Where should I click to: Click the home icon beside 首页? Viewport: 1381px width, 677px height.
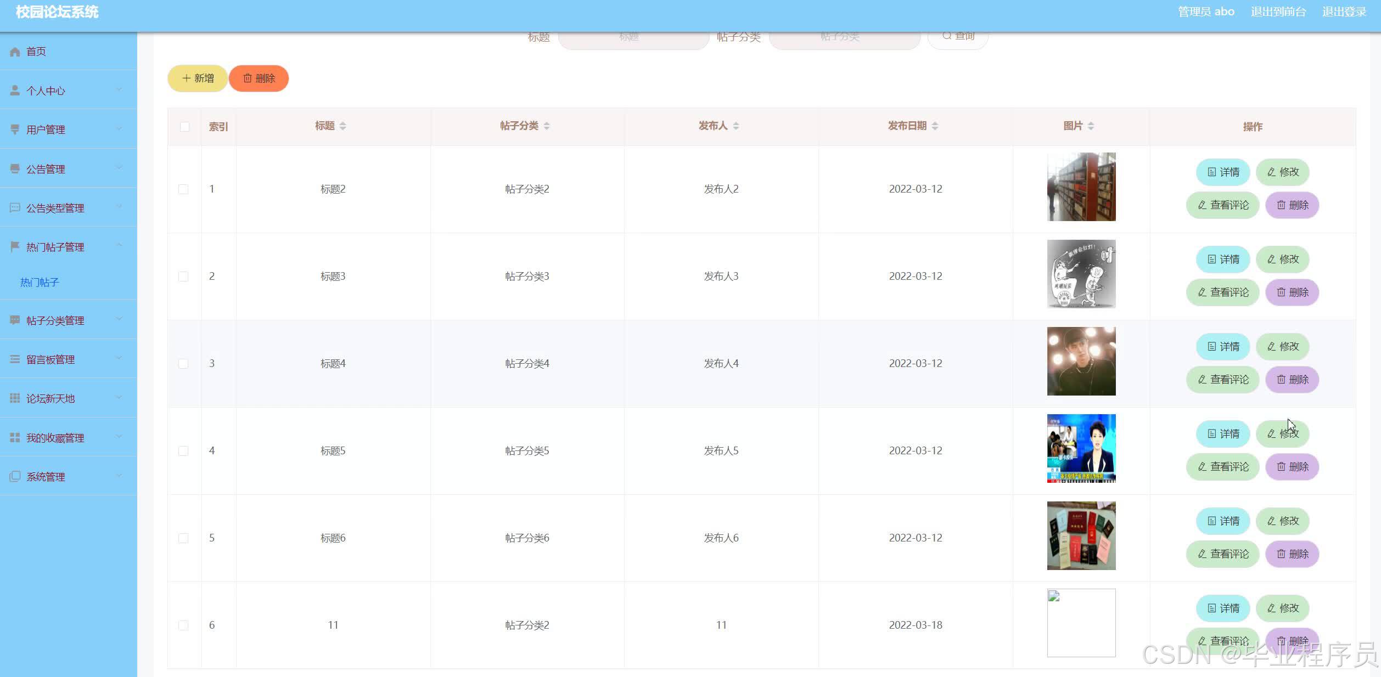click(15, 52)
